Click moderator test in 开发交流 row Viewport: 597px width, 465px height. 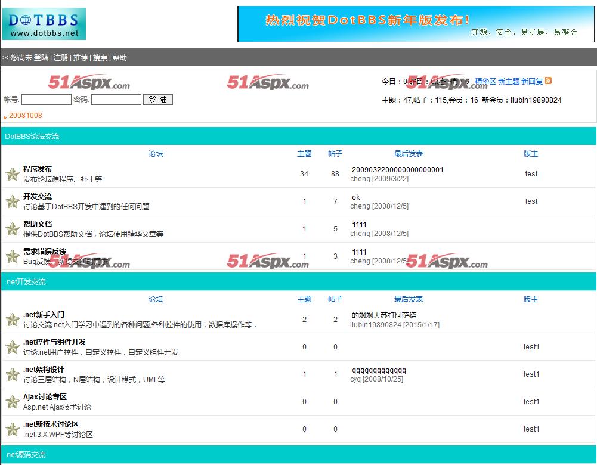[531, 201]
